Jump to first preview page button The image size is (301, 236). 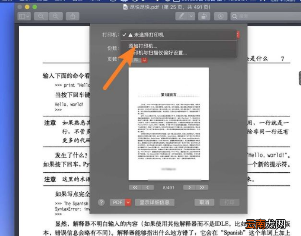pyautogui.click(x=135, y=187)
